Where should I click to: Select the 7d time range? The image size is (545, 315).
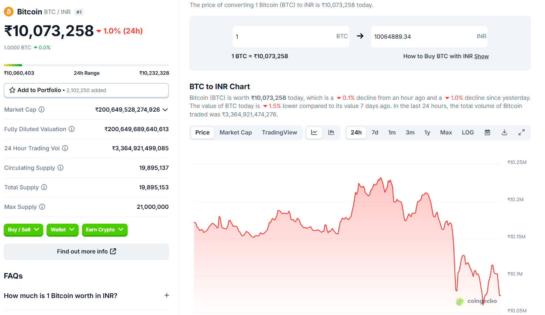coord(375,133)
